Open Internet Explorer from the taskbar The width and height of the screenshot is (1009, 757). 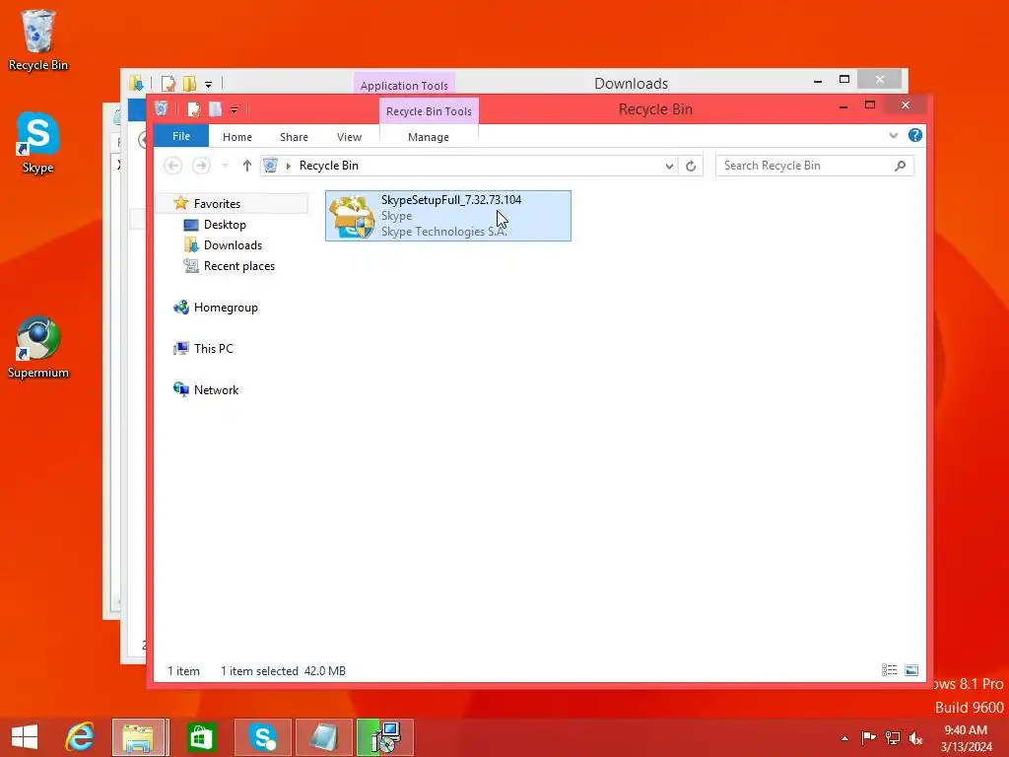click(x=80, y=737)
